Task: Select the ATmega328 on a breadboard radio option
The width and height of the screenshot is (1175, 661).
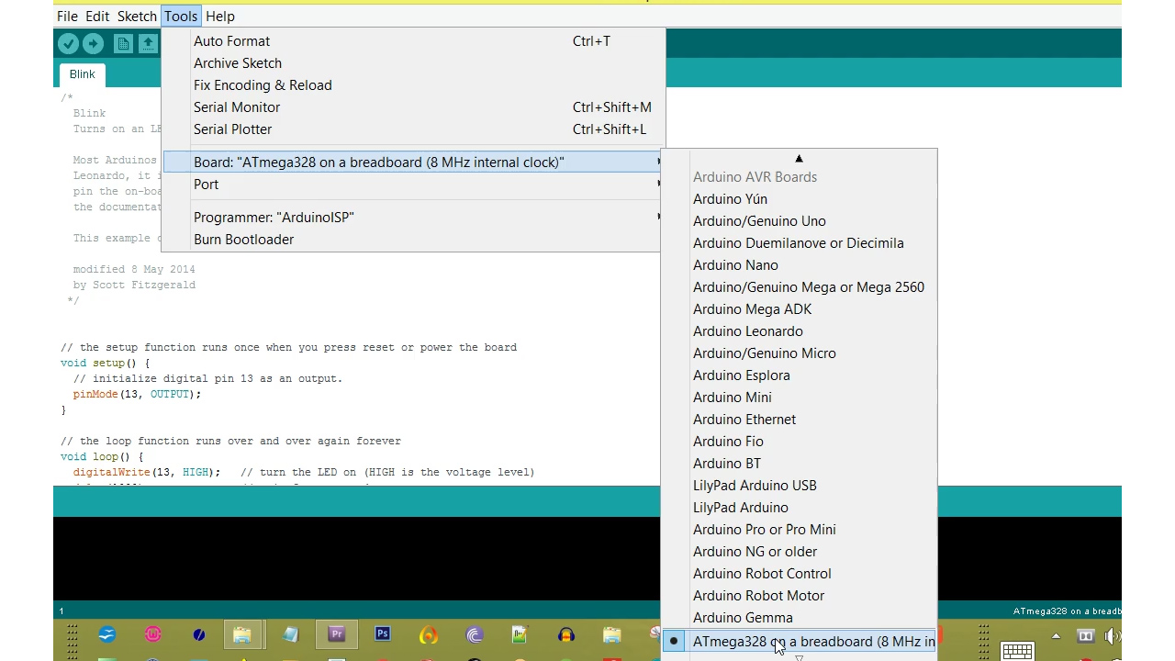Action: [799, 642]
